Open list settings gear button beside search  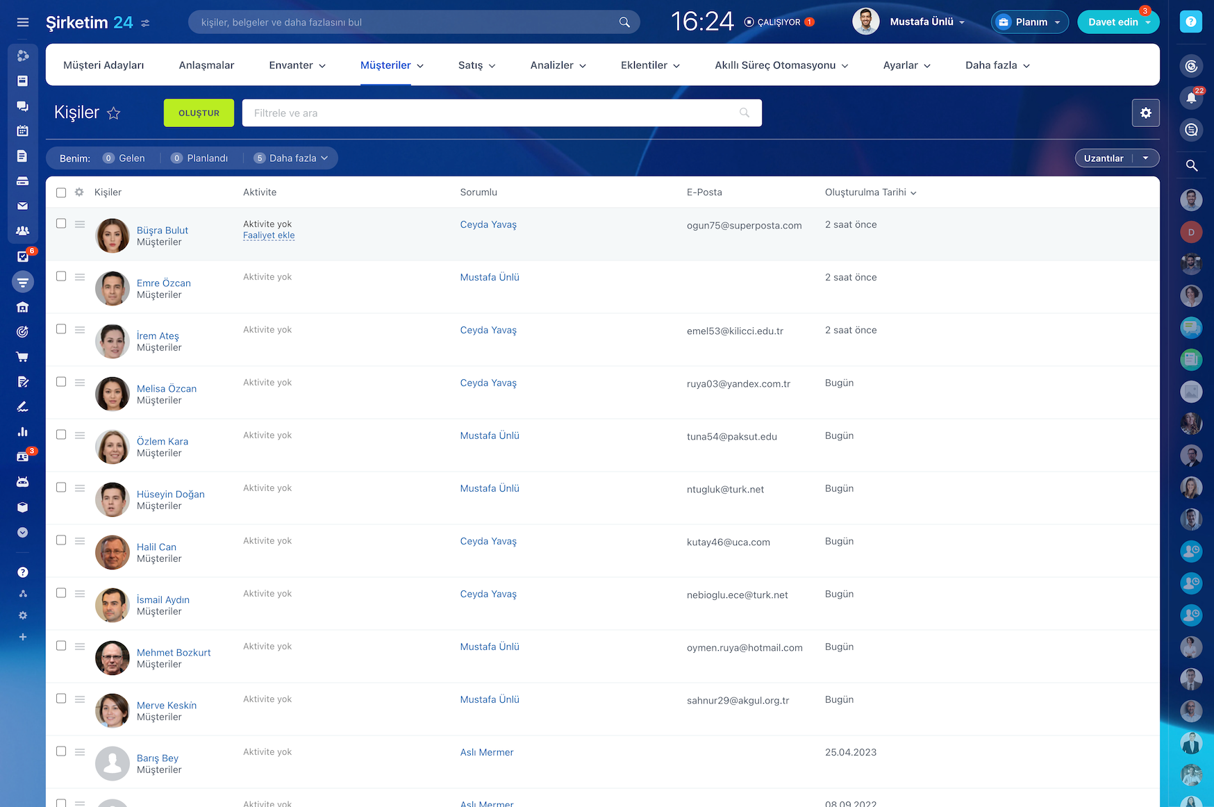click(1145, 113)
